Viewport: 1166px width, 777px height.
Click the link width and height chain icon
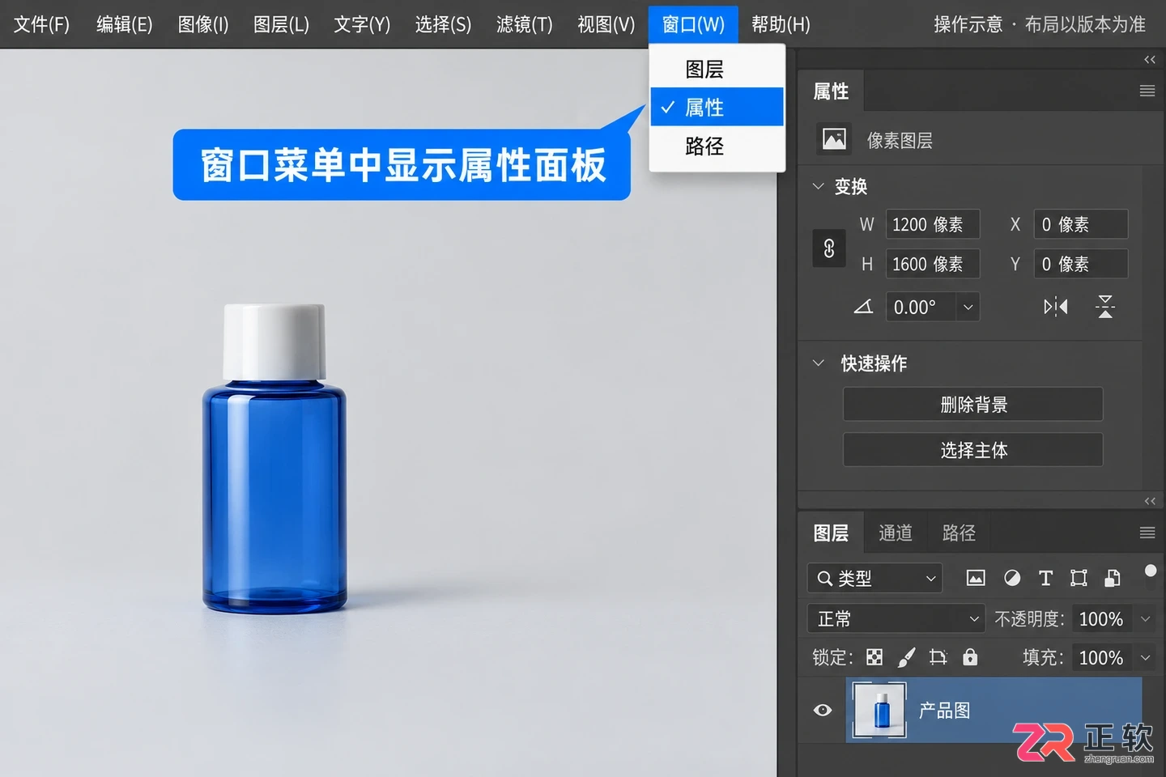829,248
